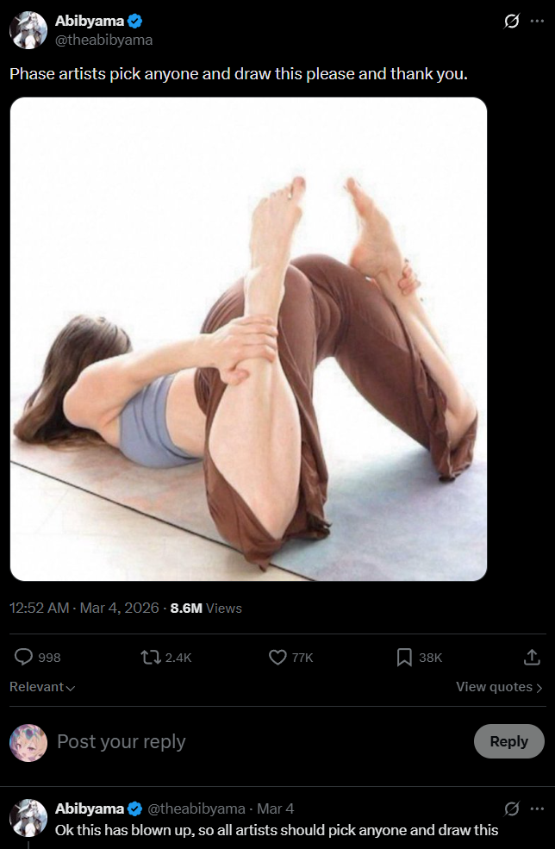Click the repost icon with 2.4K

coord(148,658)
